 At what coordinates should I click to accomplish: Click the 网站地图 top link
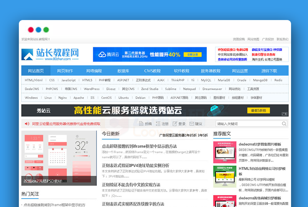click(x=253, y=39)
